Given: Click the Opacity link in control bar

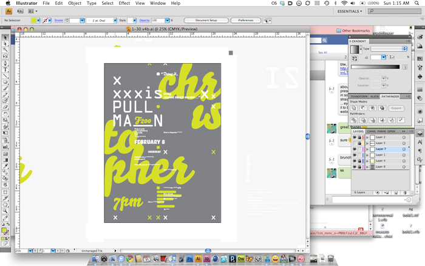Looking at the screenshot, I should tap(144, 20).
